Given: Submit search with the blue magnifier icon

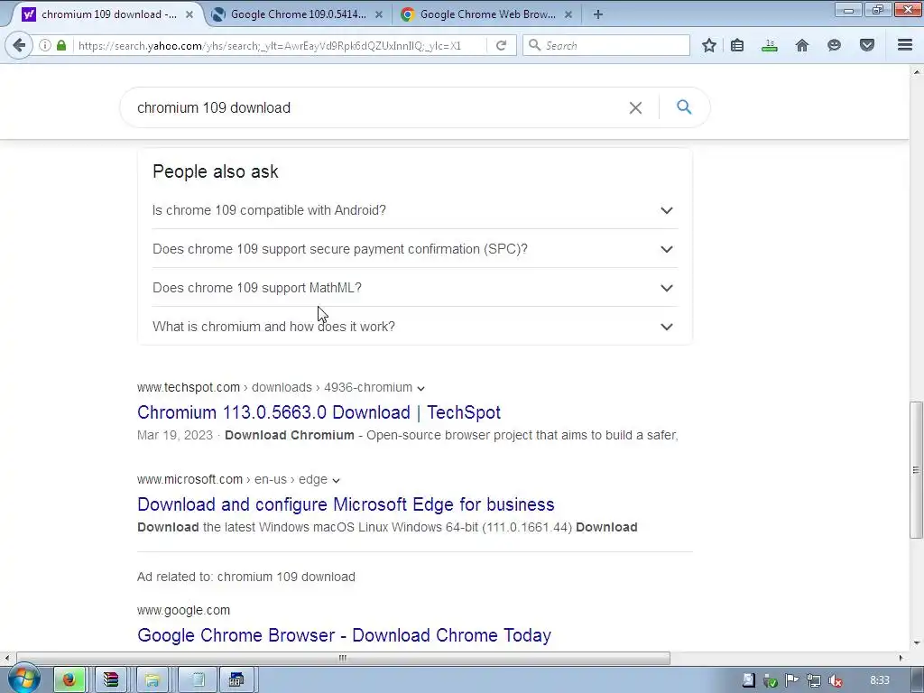Looking at the screenshot, I should pos(684,107).
